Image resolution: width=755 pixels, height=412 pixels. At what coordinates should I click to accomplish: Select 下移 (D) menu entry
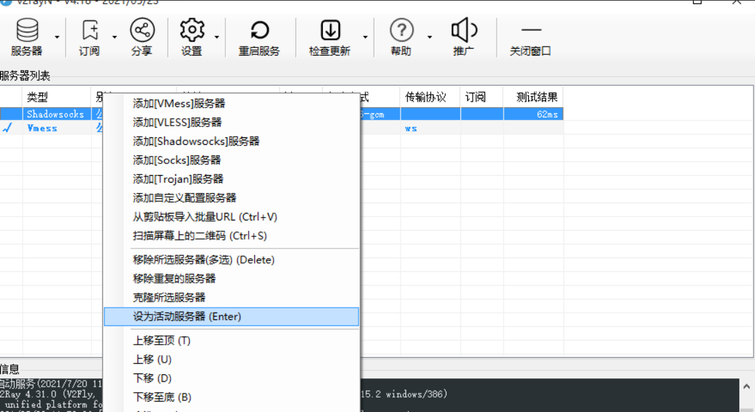(x=231, y=378)
